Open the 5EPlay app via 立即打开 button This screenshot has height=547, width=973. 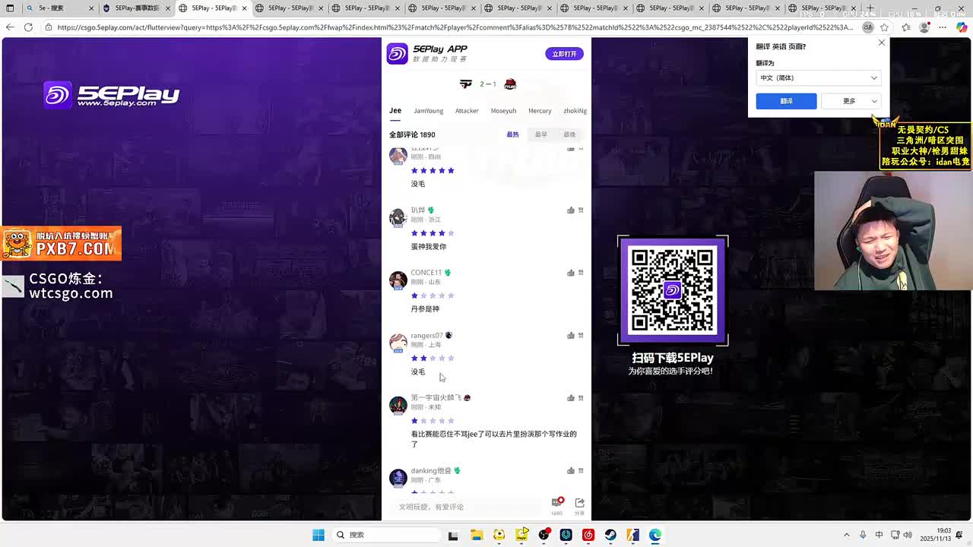coord(564,54)
